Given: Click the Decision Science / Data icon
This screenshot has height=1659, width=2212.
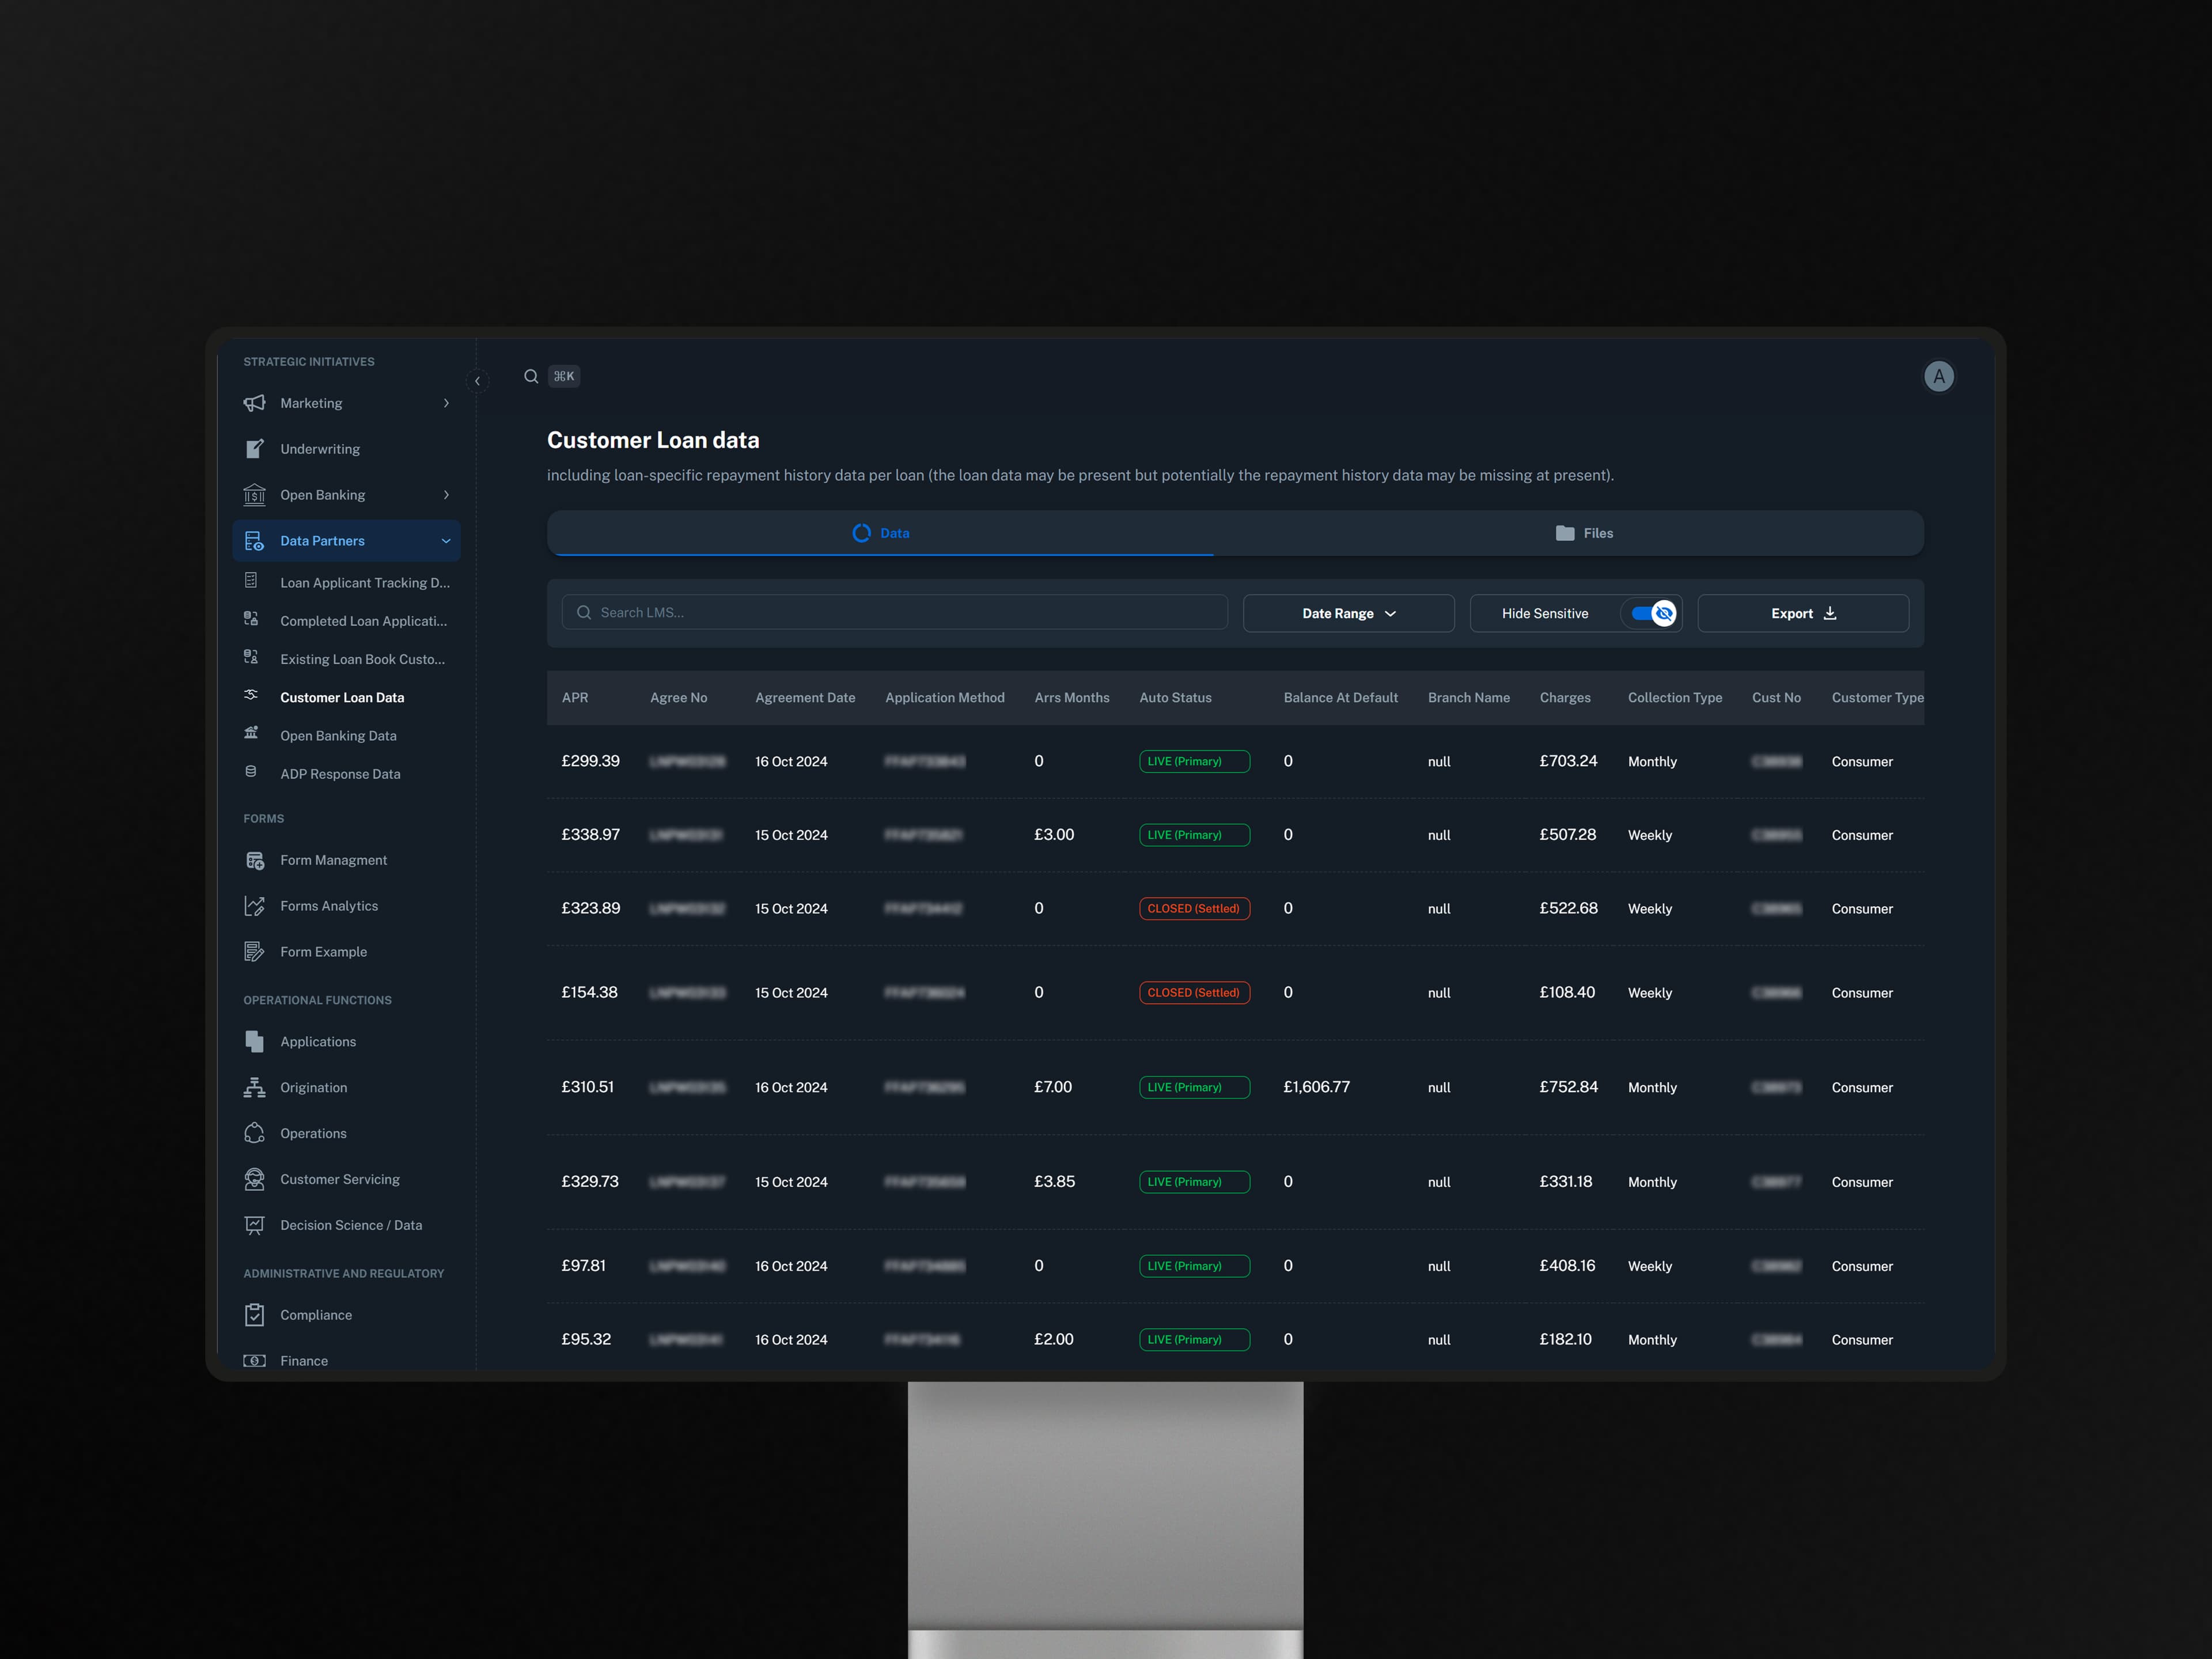Looking at the screenshot, I should [x=254, y=1225].
